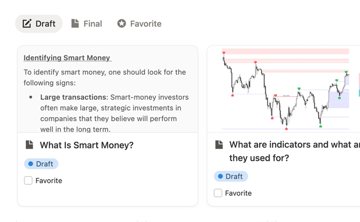The image size is (360, 222).
Task: Click page icon beside the indicators article title
Action: pyautogui.click(x=219, y=145)
